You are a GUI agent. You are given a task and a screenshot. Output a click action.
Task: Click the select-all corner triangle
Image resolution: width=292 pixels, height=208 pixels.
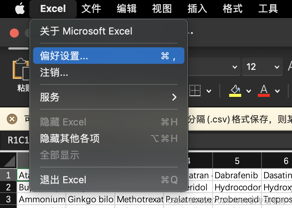click(9, 161)
